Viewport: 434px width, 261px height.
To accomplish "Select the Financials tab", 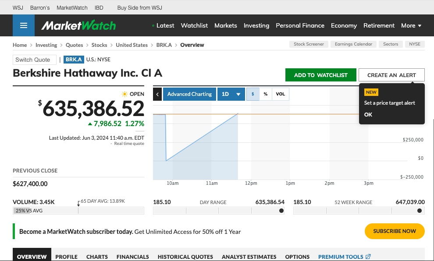I will click(x=132, y=257).
